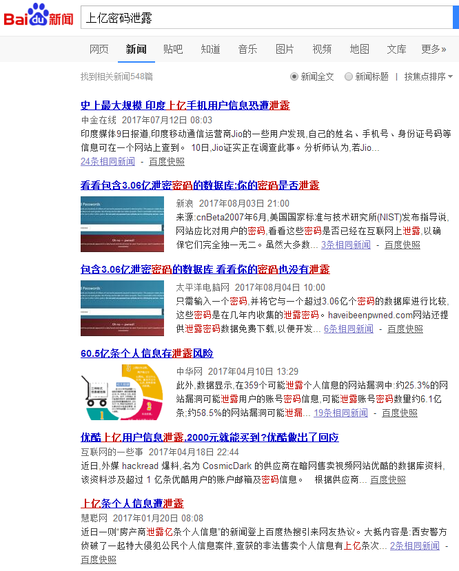
Task: Open 百度快照 for the 互联网的一些事 result
Action: pyautogui.click(x=388, y=480)
